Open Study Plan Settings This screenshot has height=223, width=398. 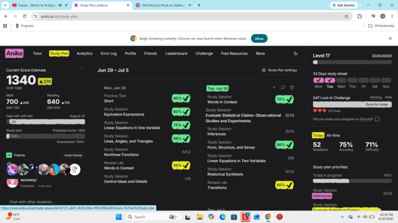(x=279, y=70)
